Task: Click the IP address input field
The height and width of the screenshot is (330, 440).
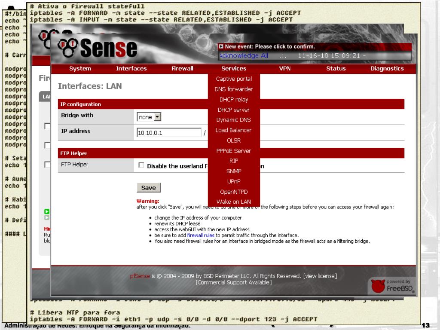Action: pyautogui.click(x=169, y=132)
